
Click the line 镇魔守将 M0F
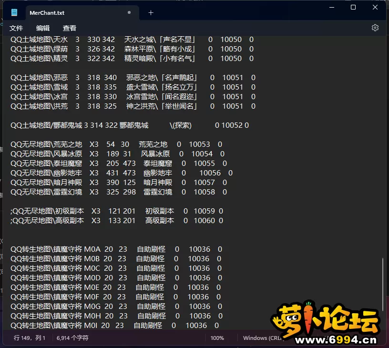pos(115,297)
